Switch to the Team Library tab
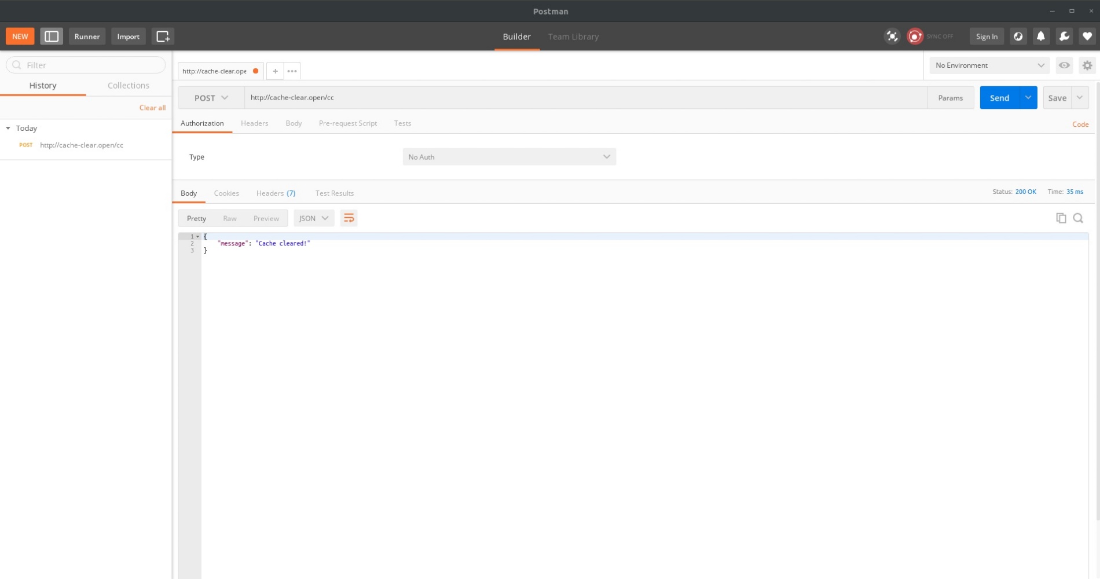The width and height of the screenshot is (1100, 579). (573, 36)
